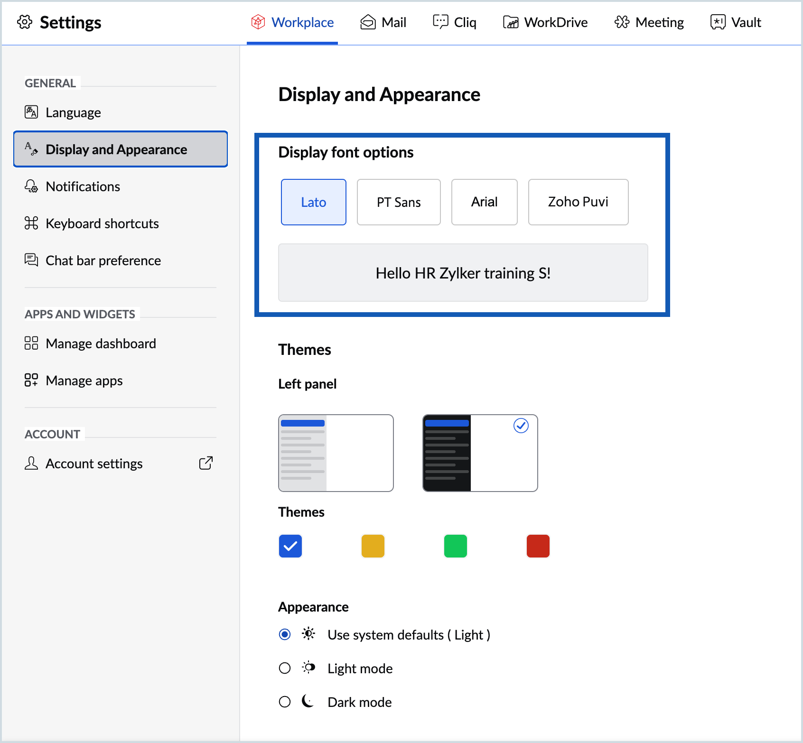Image resolution: width=803 pixels, height=743 pixels.
Task: Click the Notifications bell icon
Action: pyautogui.click(x=31, y=186)
